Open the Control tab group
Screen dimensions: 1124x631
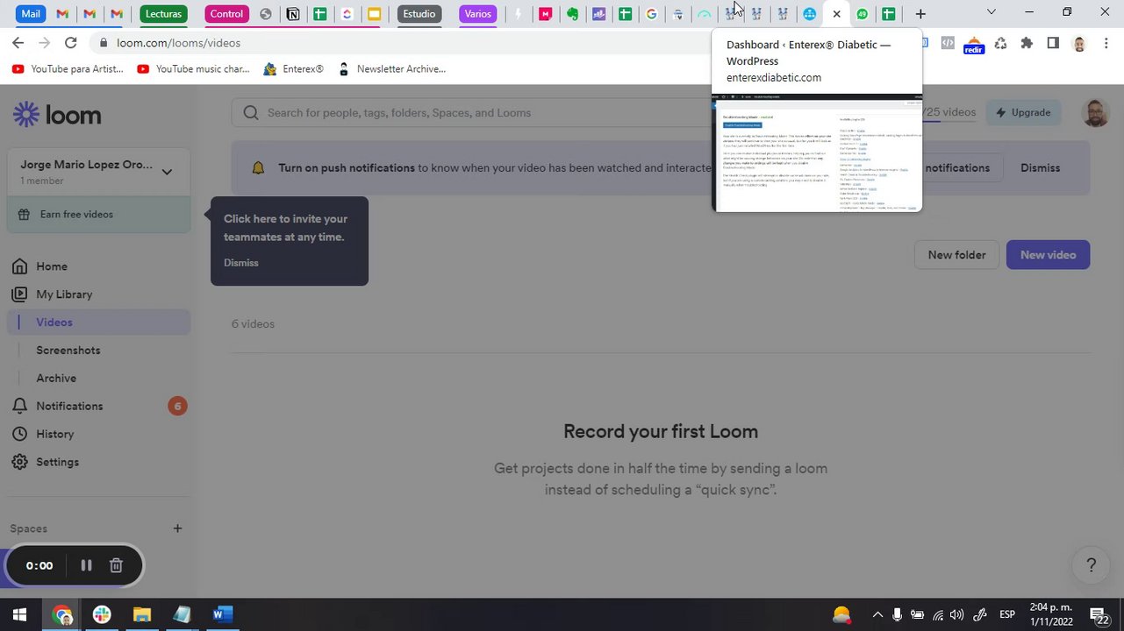(226, 14)
